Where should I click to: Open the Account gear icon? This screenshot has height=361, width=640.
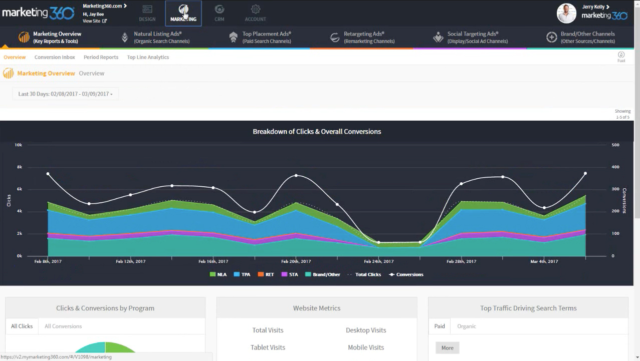point(256,9)
